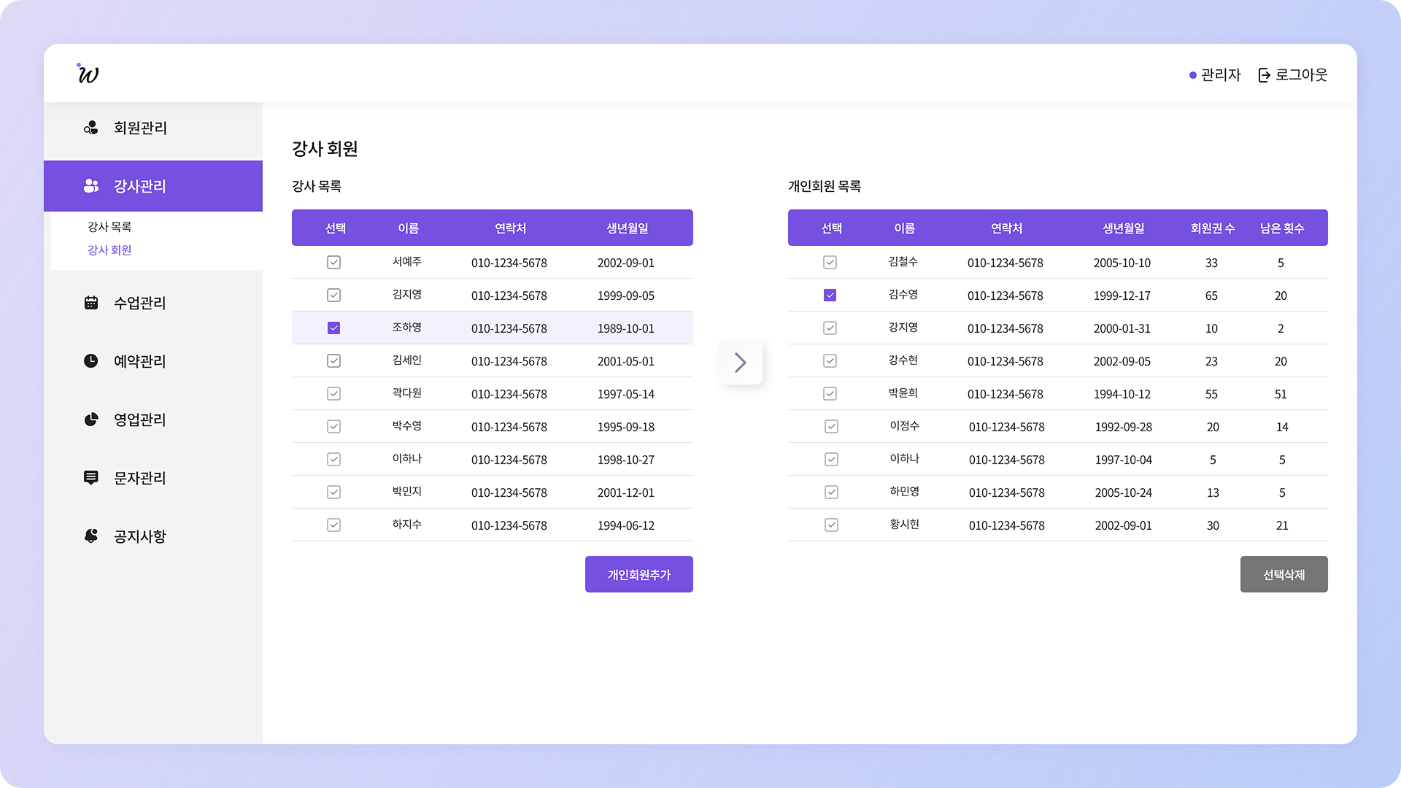1401x788 pixels.
Task: Check the box for instructor 박수영
Action: click(333, 427)
